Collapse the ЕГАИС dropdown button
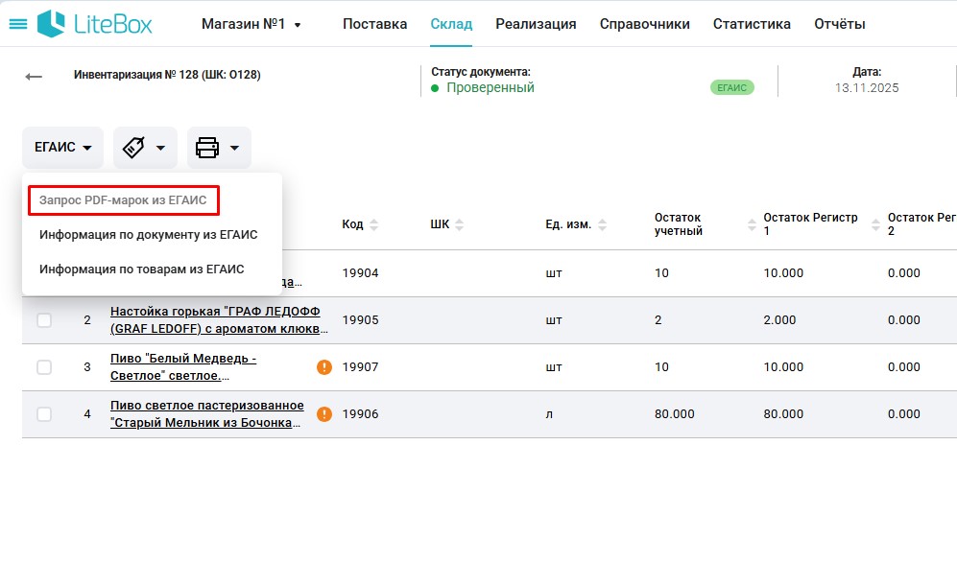This screenshot has height=562, width=957. tap(62, 148)
